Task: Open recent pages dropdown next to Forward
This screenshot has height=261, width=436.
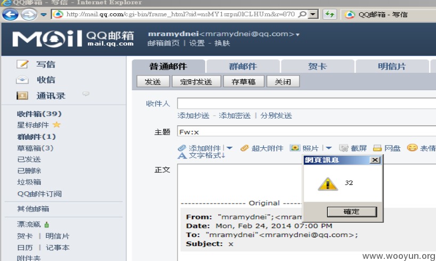Action: (44, 14)
